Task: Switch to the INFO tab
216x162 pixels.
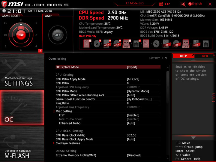Action: (205, 56)
